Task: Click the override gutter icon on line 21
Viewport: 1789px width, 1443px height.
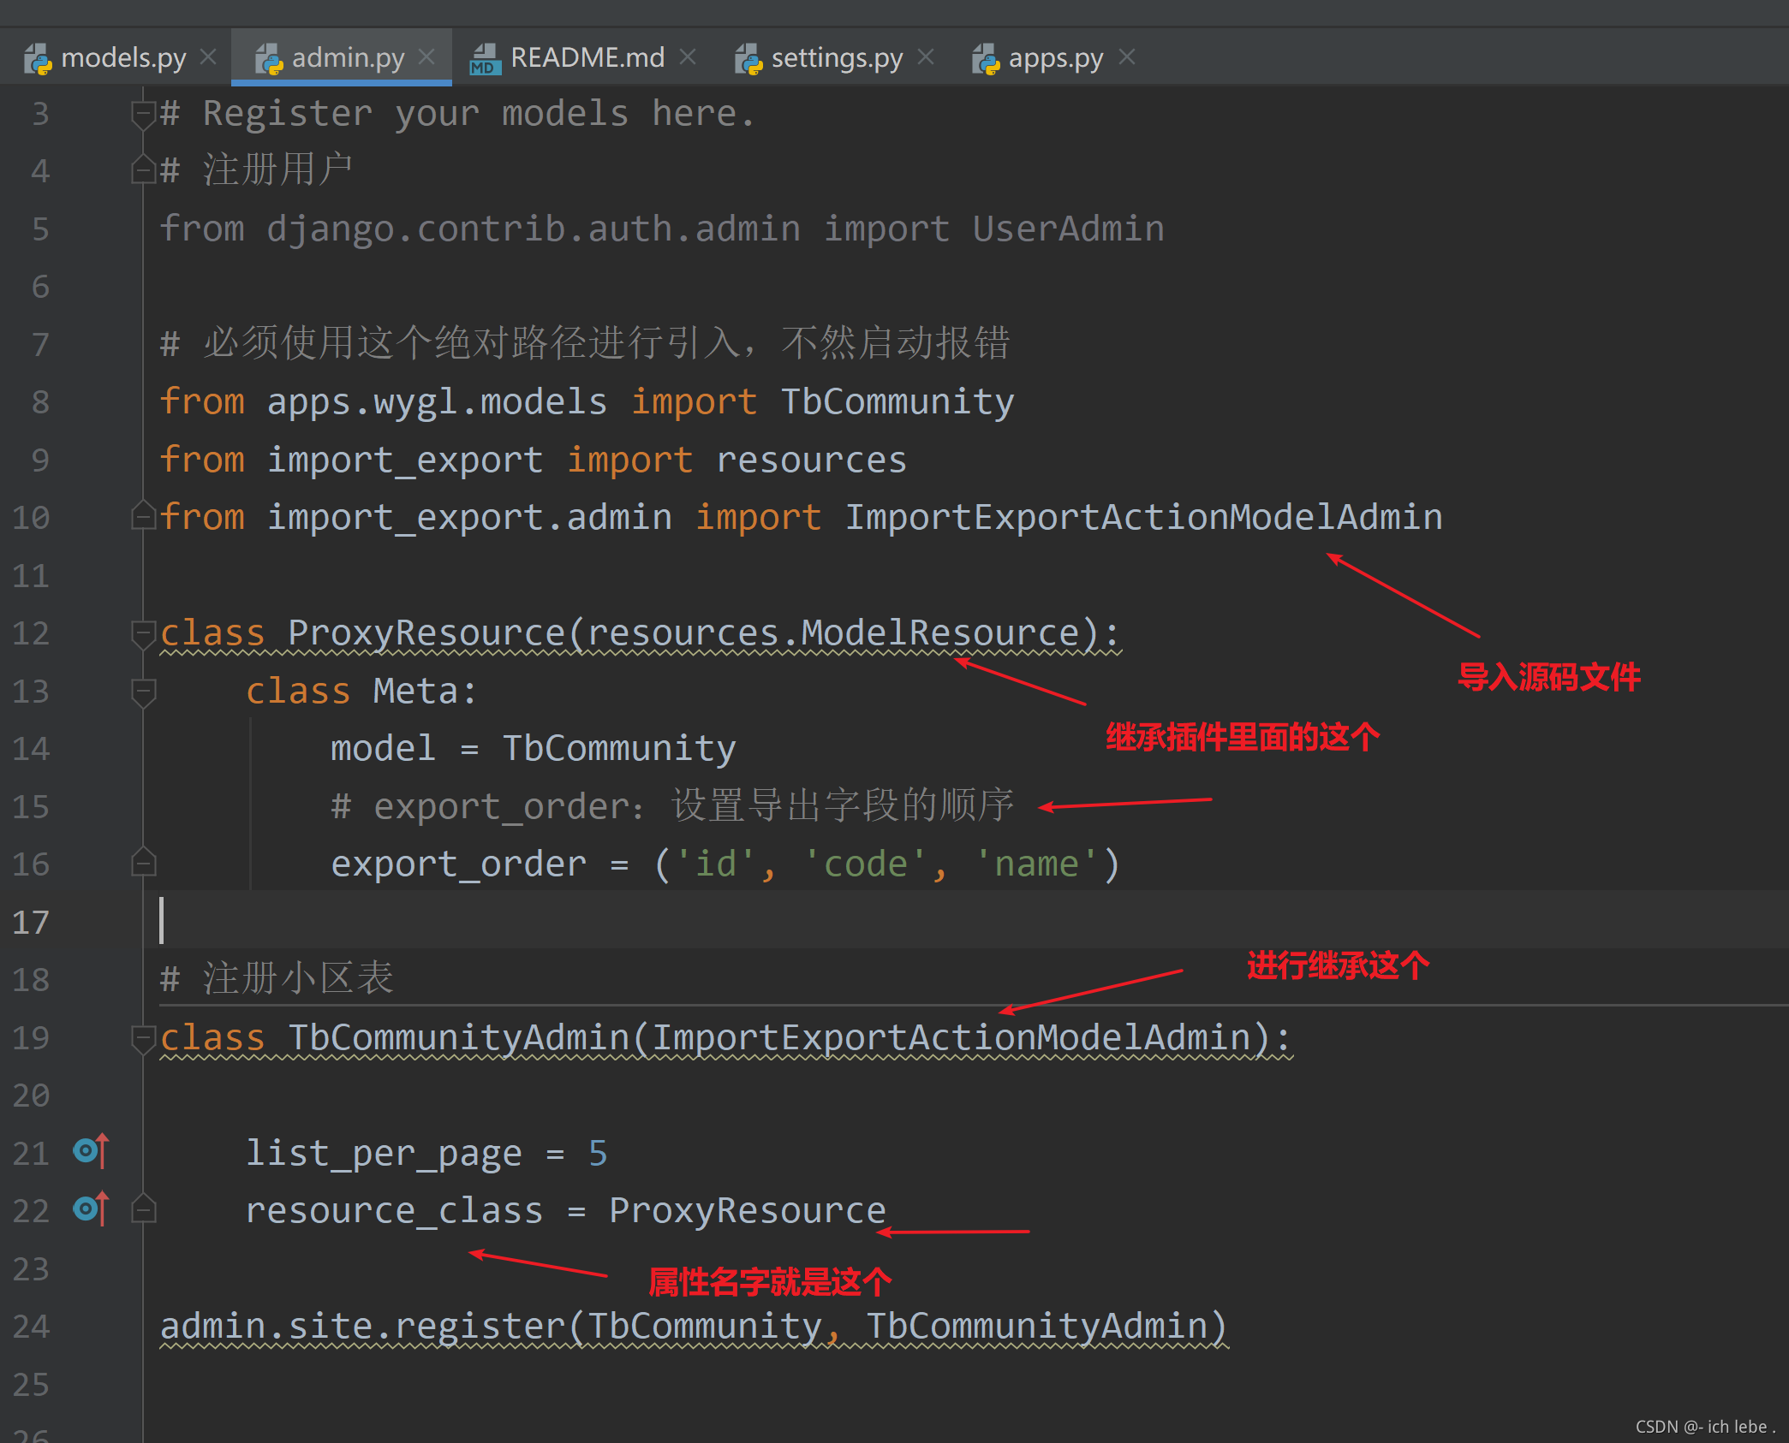Action: coord(91,1151)
